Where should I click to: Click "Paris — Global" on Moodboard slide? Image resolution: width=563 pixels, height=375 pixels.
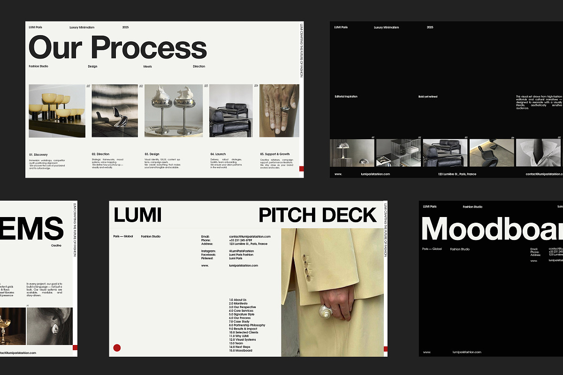432,249
